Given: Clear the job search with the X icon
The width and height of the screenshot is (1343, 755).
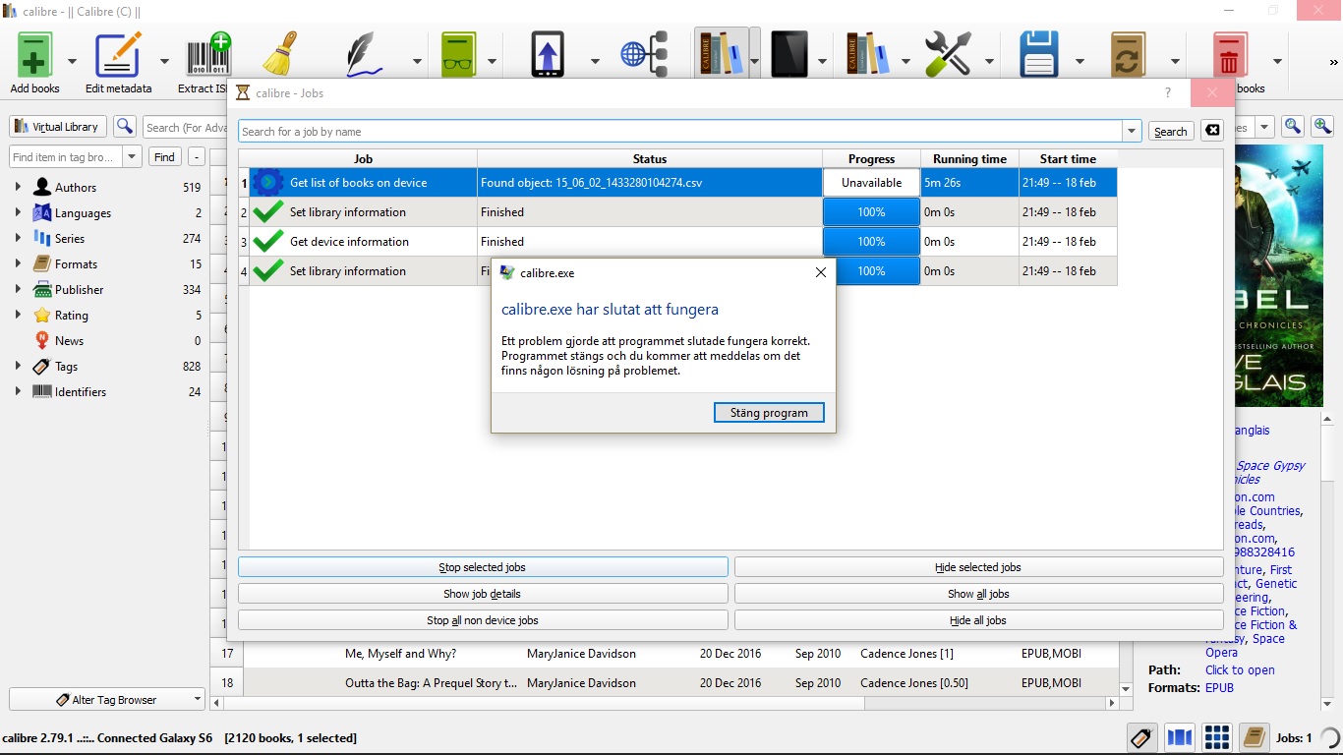Looking at the screenshot, I should [x=1212, y=131].
